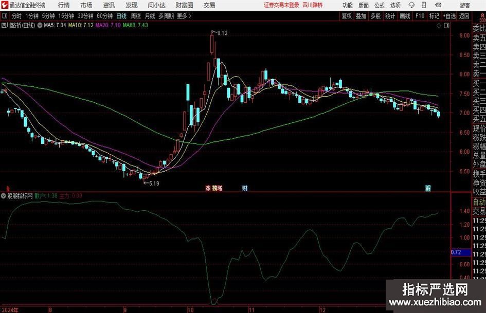The height and width of the screenshot is (313, 486).
Task: Toggle the right info panel icon
Action: click(446, 26)
